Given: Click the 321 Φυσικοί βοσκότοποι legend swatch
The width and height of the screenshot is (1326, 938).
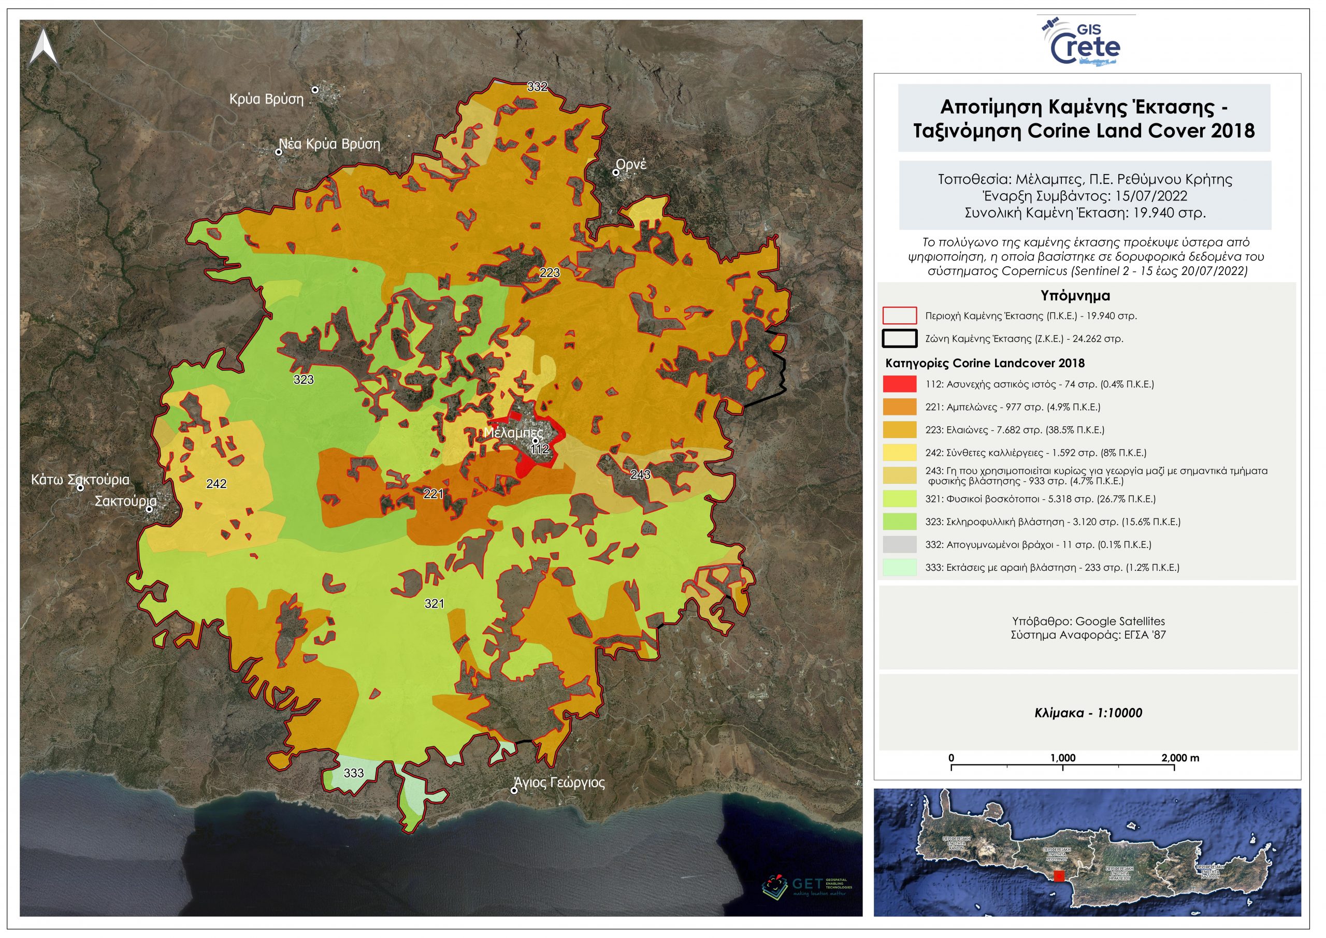Looking at the screenshot, I should [x=899, y=498].
